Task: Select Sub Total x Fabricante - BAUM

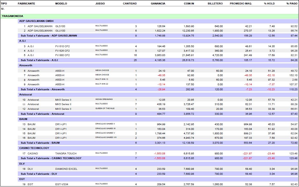Action: point(158,143)
